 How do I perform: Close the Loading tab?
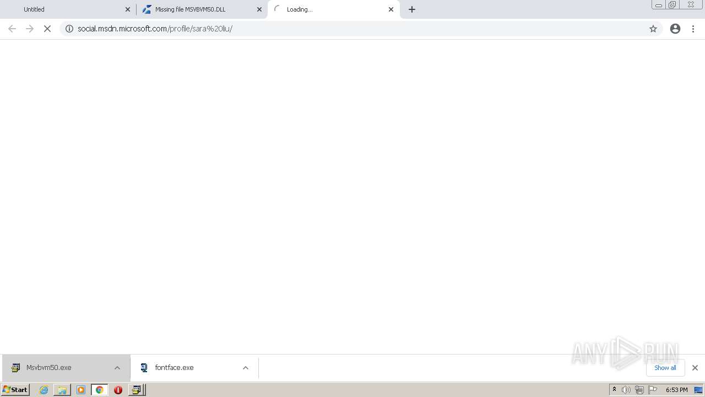(x=391, y=9)
